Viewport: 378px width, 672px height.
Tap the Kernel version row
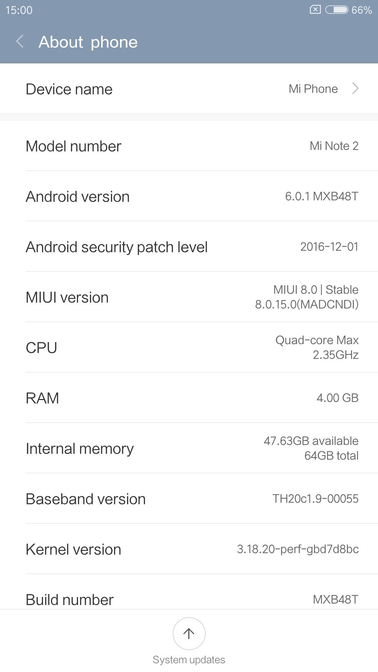pos(189,549)
